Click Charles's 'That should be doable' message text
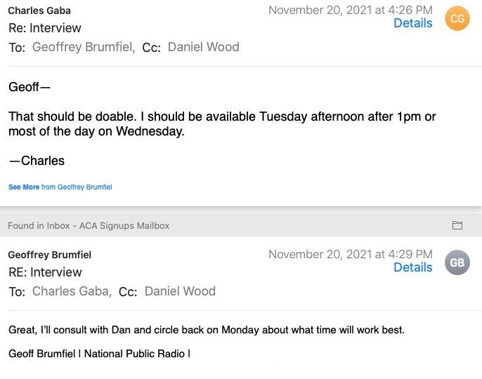The image size is (482, 379). tap(222, 124)
